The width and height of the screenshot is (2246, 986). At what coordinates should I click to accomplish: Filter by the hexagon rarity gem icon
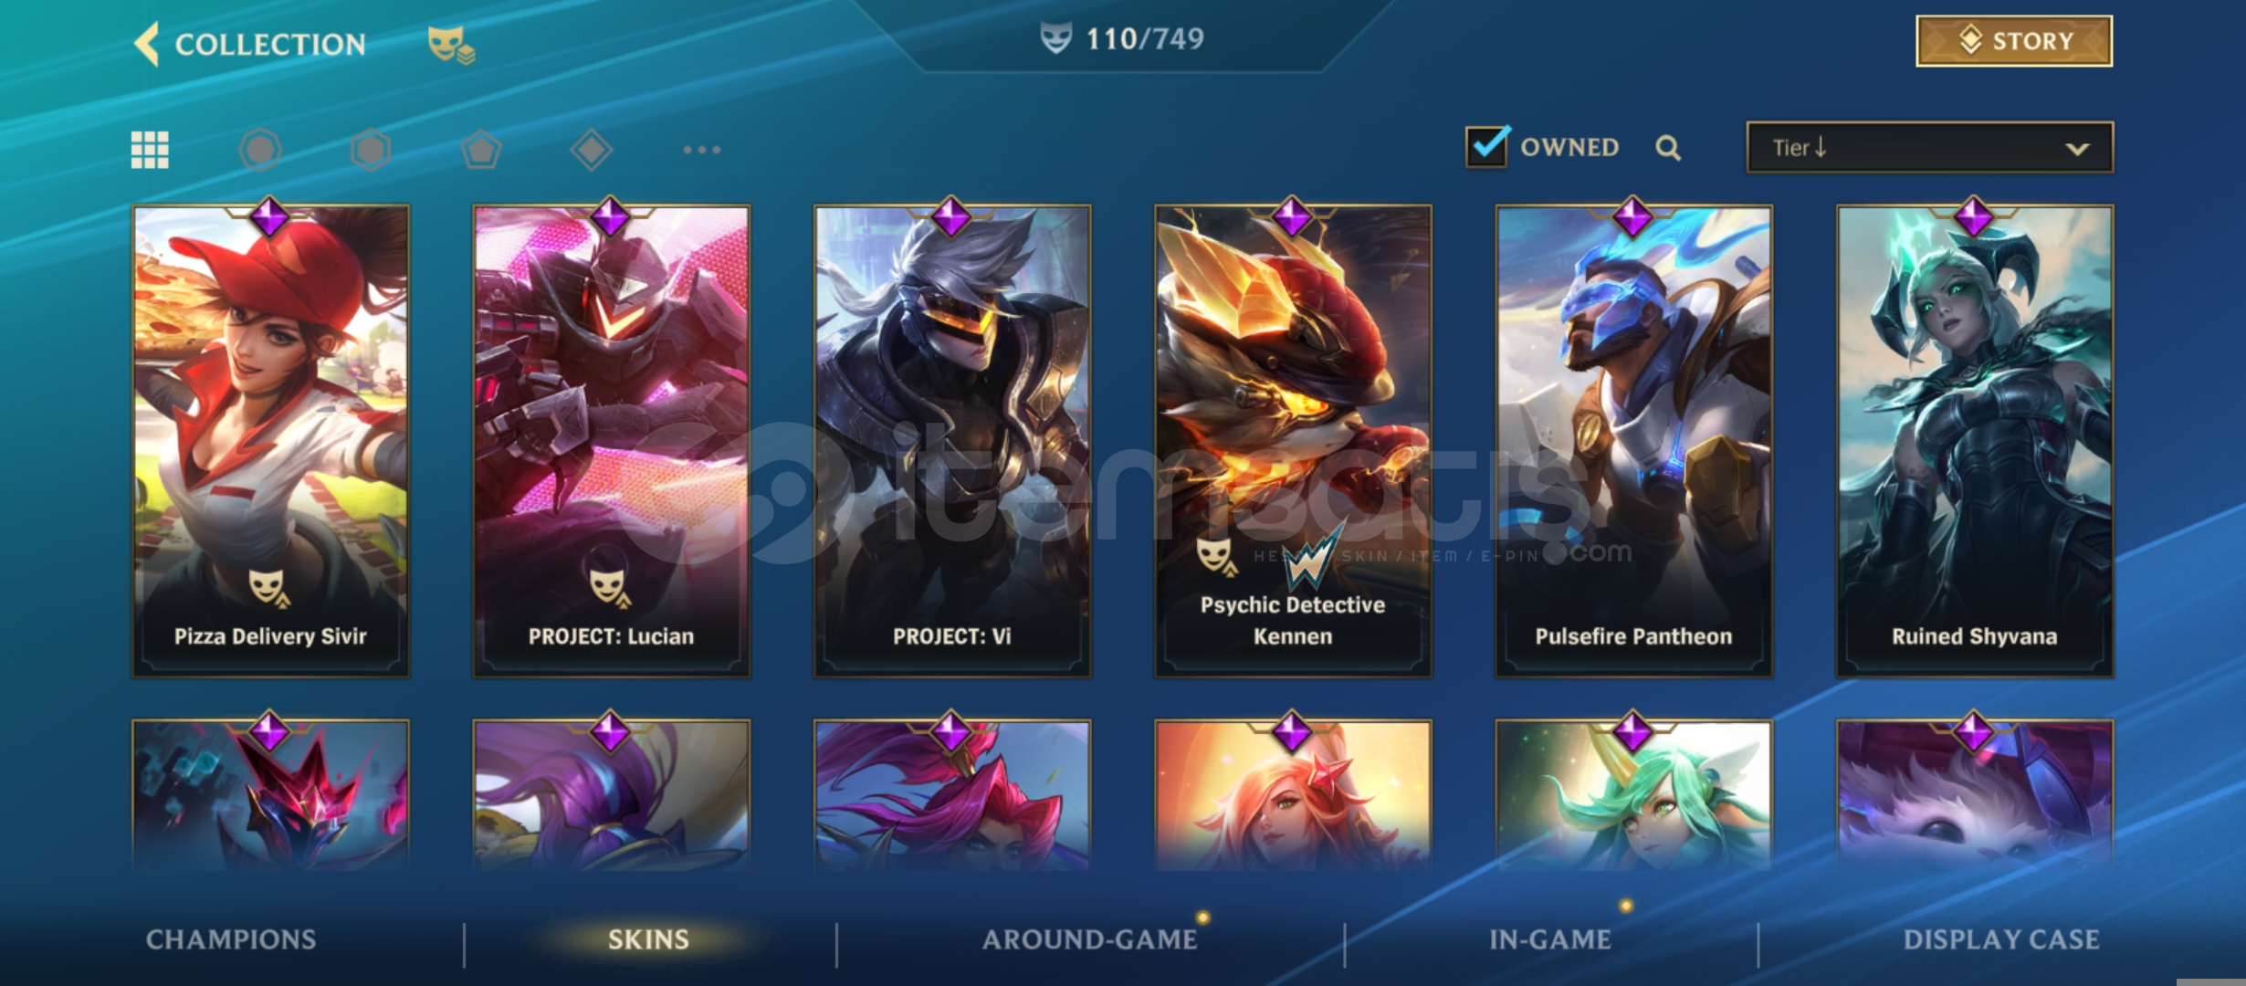[x=371, y=150]
